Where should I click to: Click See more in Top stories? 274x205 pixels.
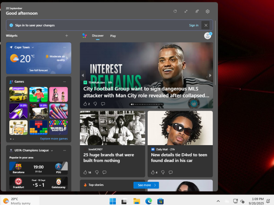(x=146, y=185)
